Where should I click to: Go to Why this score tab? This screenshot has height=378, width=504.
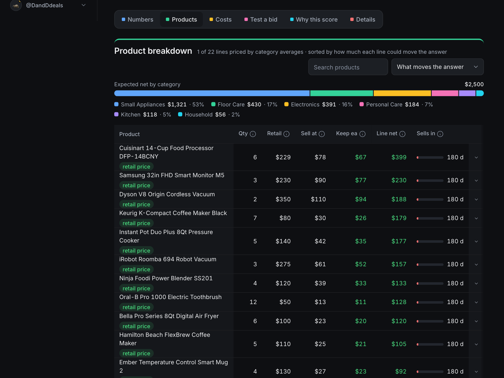point(314,20)
